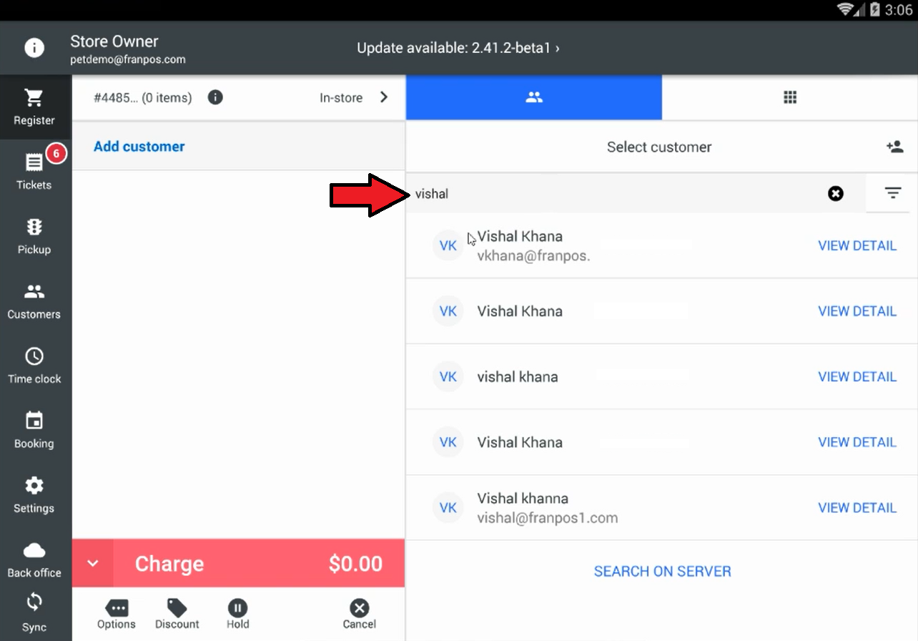Switch to the items grid tab
918x641 pixels.
coord(790,97)
